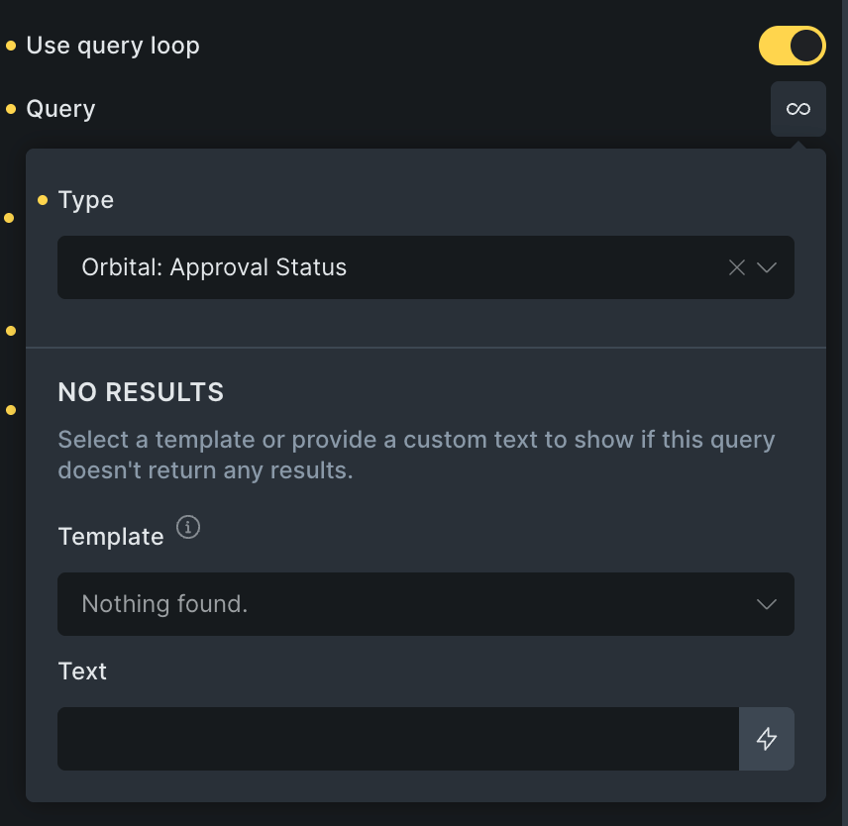Click yellow dot beside Query label
This screenshot has height=826, width=848.
pos(11,109)
